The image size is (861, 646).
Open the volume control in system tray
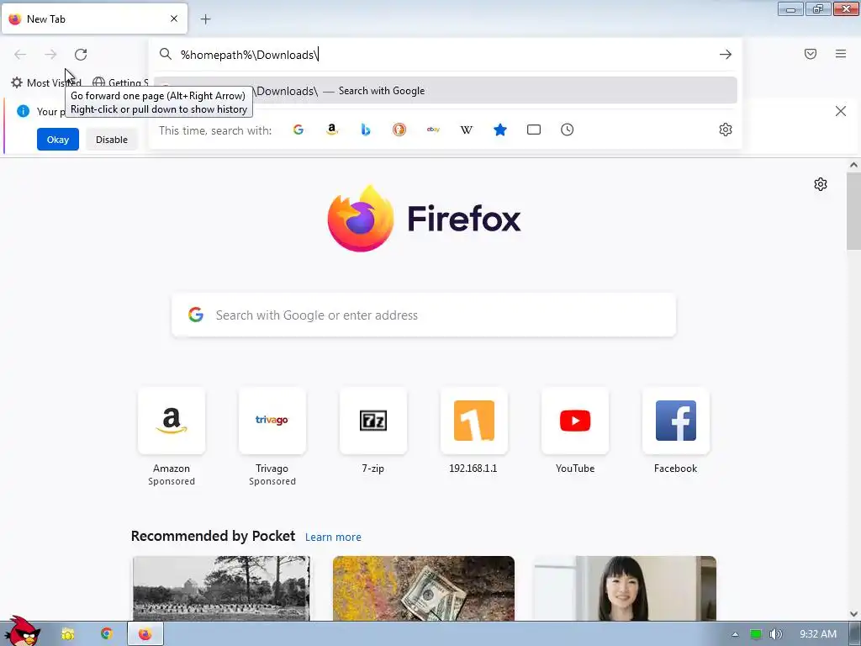(775, 634)
